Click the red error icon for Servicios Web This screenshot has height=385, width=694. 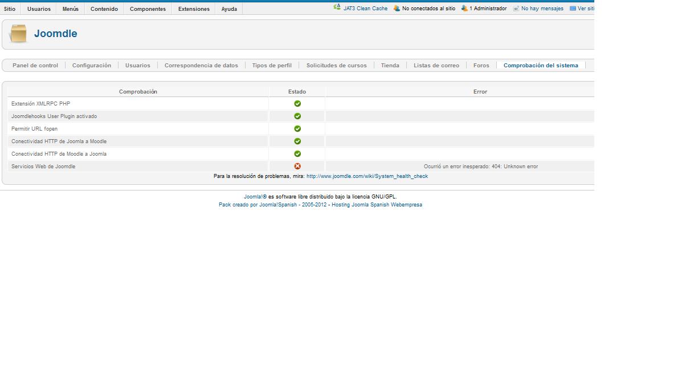pyautogui.click(x=297, y=167)
